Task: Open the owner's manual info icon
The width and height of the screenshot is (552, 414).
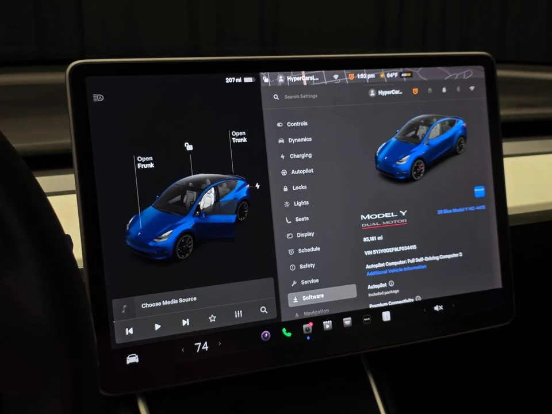Action: pyautogui.click(x=386, y=316)
